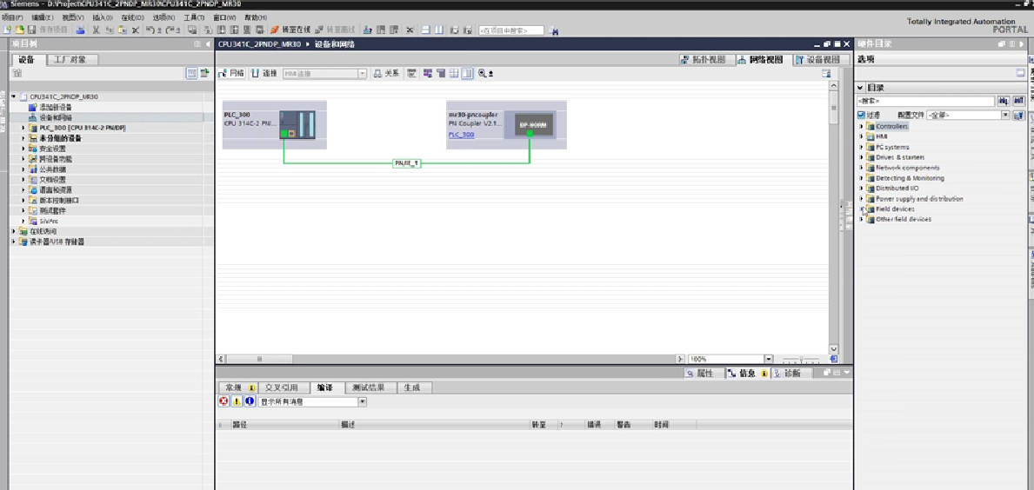Select the DP-NORM coupler module graphic
Viewport: 1034px width, 490px height.
(533, 124)
